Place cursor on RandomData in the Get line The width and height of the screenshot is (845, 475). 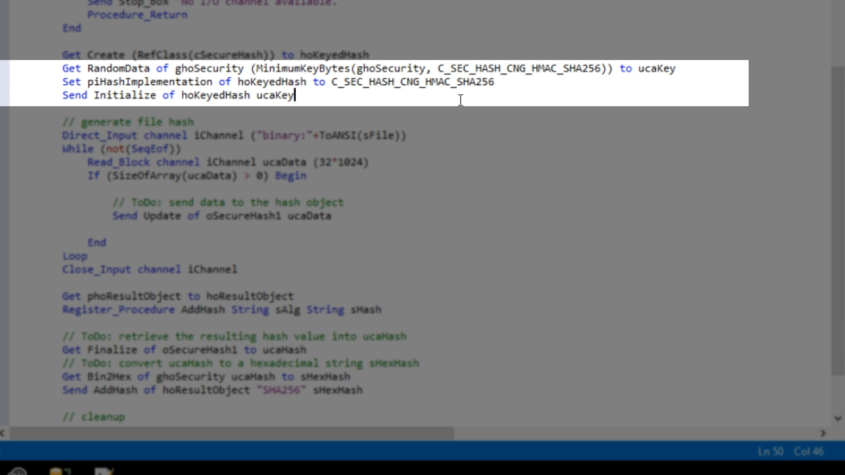pyautogui.click(x=118, y=69)
